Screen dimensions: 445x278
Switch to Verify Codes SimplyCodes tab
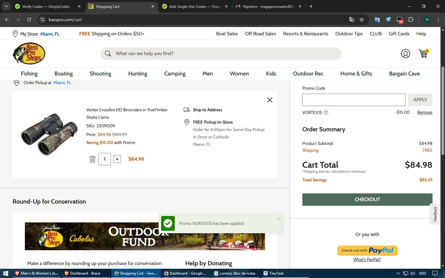[x=46, y=7]
